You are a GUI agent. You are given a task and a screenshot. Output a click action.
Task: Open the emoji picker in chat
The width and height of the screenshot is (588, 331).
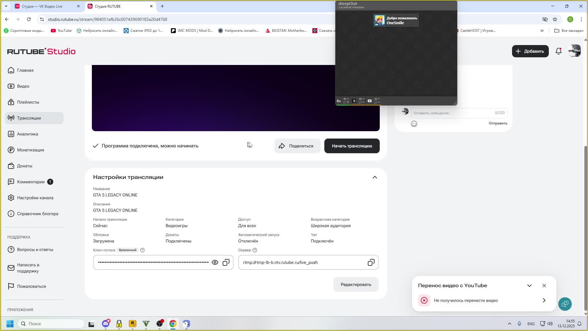coord(414,124)
